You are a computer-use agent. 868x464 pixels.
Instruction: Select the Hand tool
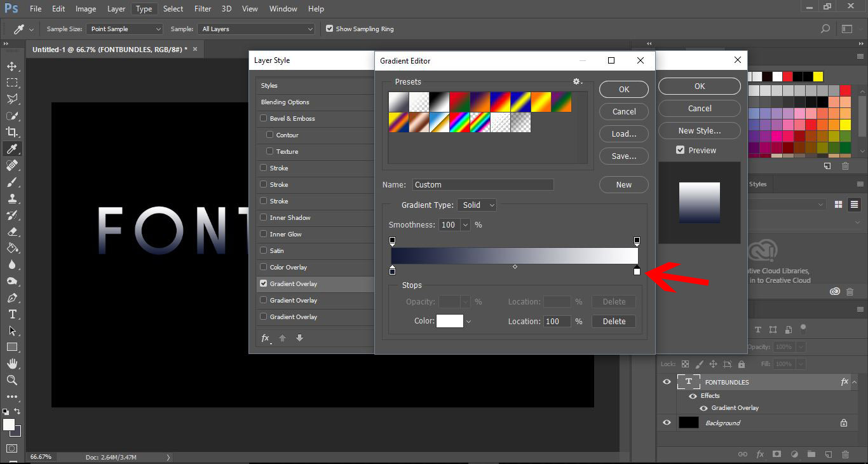[x=11, y=364]
